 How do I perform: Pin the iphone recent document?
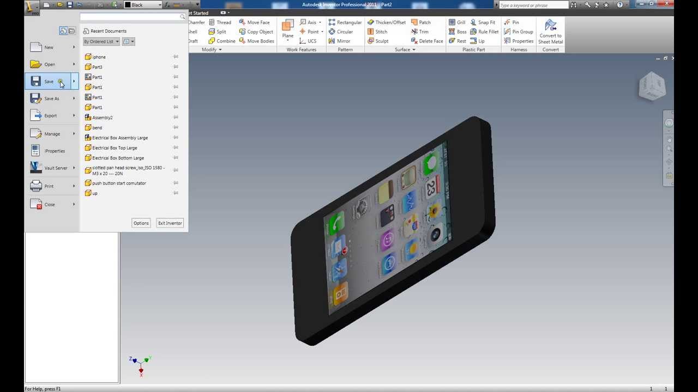pos(176,57)
